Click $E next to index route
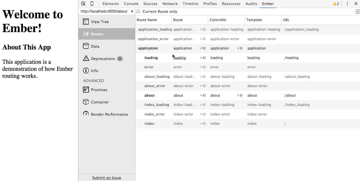The height and width of the screenshot is (181, 360). 203,124
